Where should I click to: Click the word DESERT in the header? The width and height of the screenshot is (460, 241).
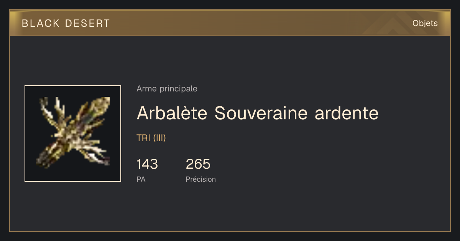point(87,23)
